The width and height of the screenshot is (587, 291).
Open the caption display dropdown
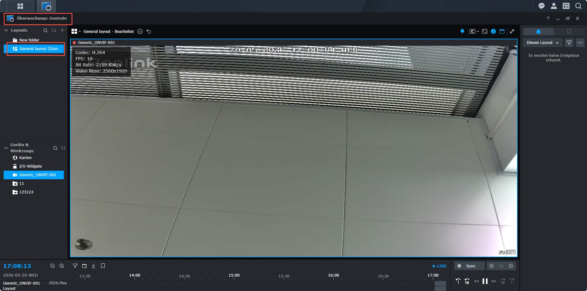[x=474, y=31]
